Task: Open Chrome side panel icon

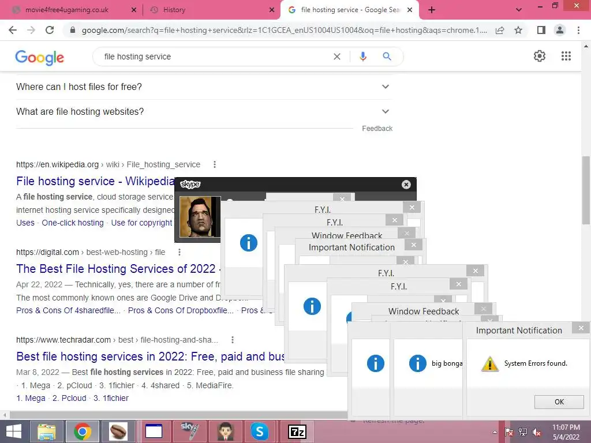Action: point(541,30)
